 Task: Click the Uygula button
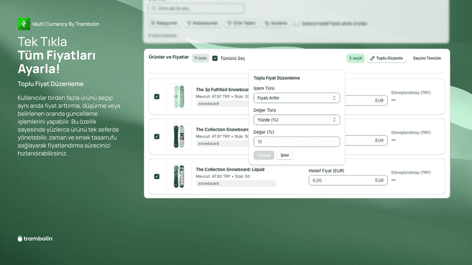pyautogui.click(x=264, y=155)
